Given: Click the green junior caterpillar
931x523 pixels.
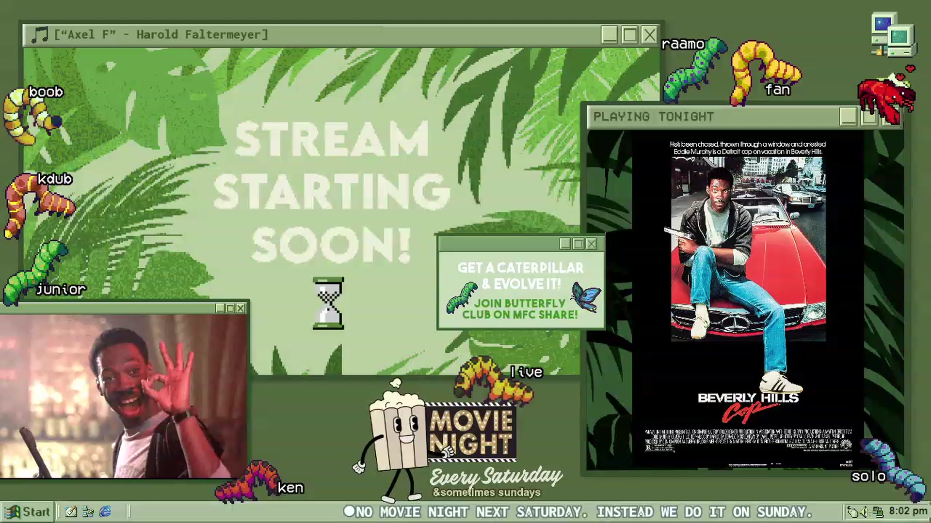Looking at the screenshot, I should point(36,273).
